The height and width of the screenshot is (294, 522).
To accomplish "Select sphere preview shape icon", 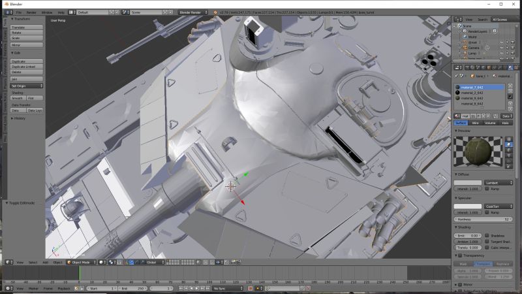I will point(509,144).
